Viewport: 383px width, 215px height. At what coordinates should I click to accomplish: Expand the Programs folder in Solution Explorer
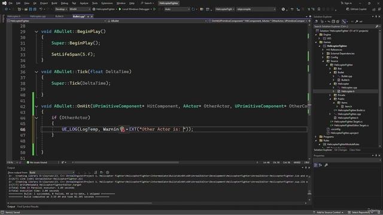316,137
